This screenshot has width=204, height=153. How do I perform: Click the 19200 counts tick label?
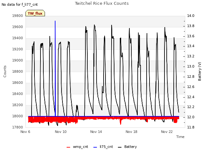[18, 49]
